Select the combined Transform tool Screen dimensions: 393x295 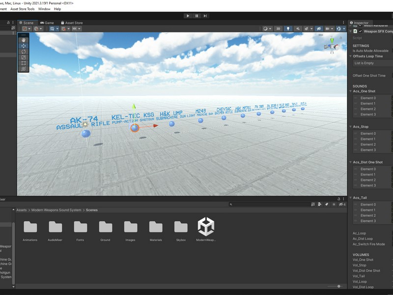(24, 69)
